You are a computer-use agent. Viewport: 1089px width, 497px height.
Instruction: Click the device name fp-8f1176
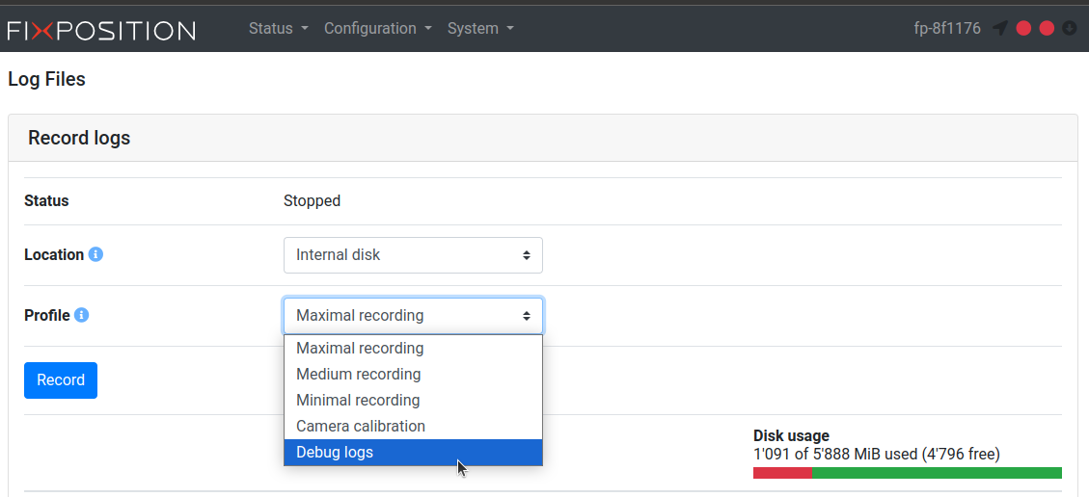(947, 29)
